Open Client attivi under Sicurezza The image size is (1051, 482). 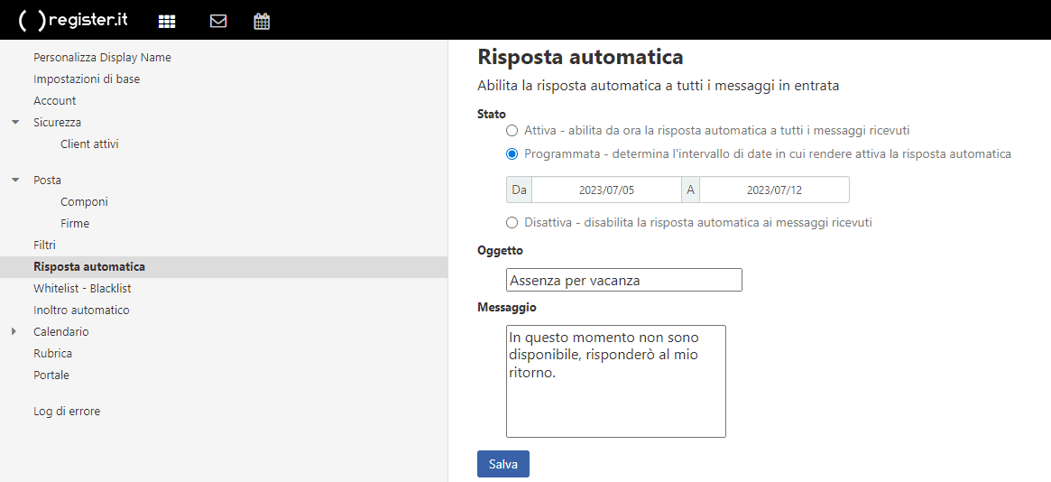(x=89, y=144)
